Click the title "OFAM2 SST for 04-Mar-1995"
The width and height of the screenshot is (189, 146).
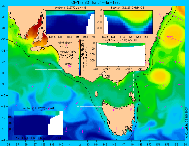pos(96,3)
